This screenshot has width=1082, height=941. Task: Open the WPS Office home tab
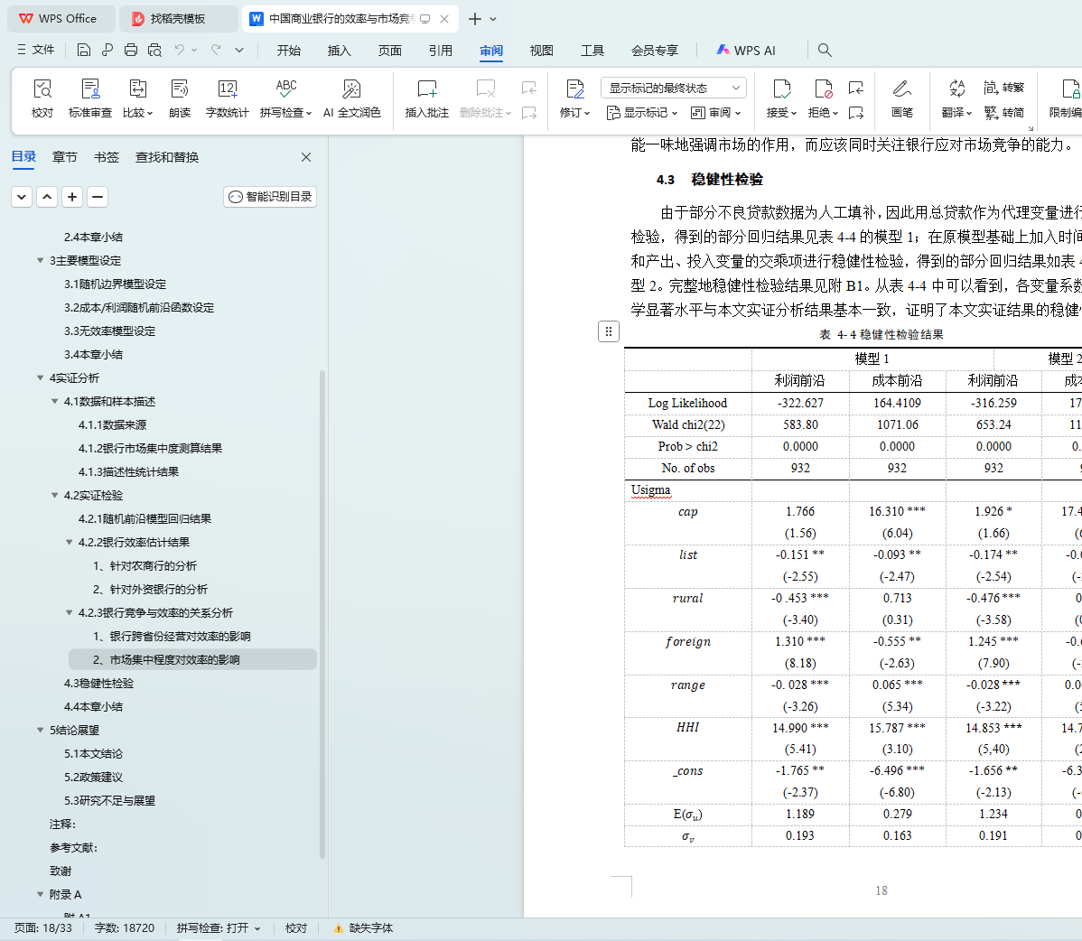coord(61,19)
